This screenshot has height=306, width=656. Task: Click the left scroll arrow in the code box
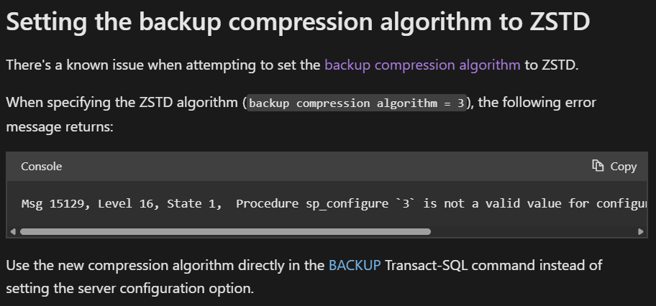(13, 231)
